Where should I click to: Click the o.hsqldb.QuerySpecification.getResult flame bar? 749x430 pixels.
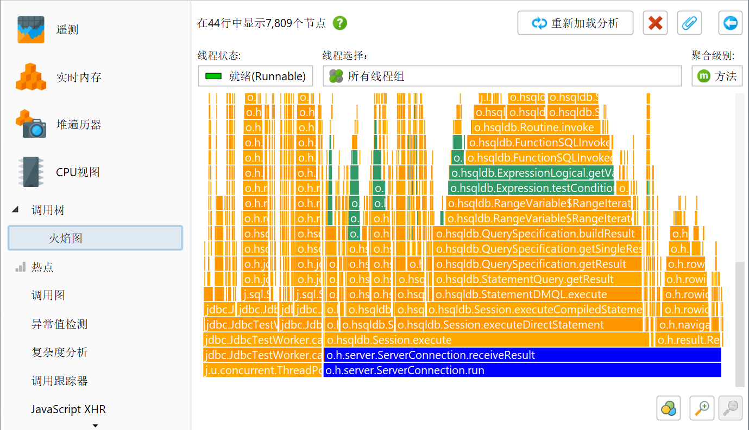(x=538, y=264)
